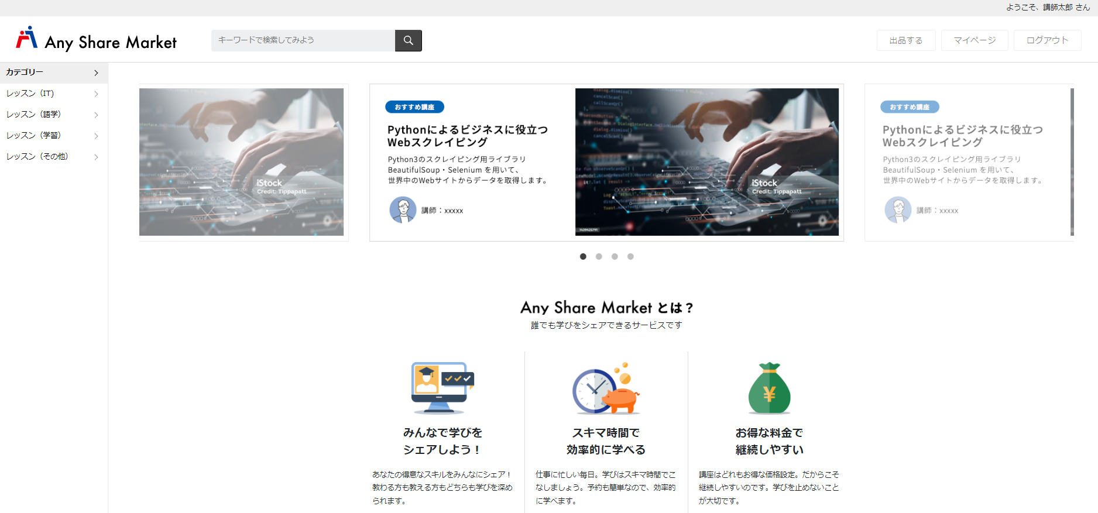Open the レッスン (その他) category
1098x513 pixels.
point(37,157)
